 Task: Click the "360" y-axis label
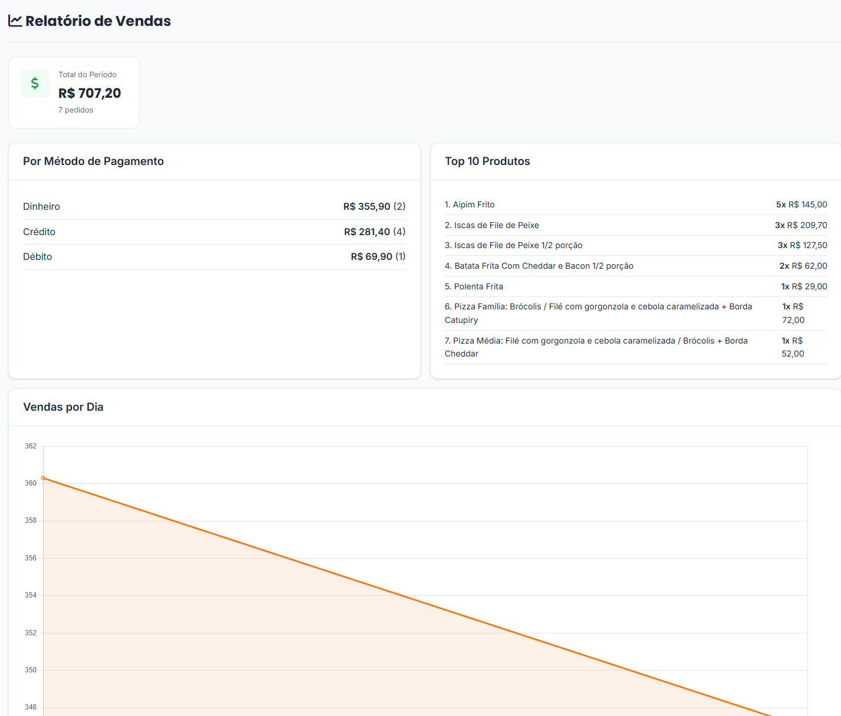tap(31, 483)
